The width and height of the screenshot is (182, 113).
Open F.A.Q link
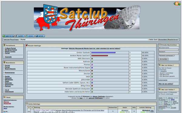pos(7,90)
